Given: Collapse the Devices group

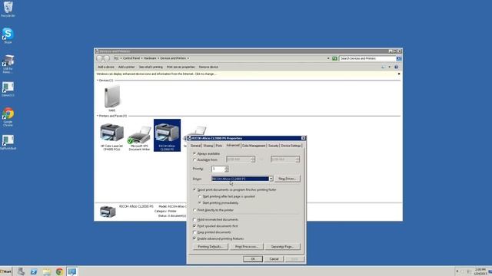Looking at the screenshot, I should coord(98,80).
